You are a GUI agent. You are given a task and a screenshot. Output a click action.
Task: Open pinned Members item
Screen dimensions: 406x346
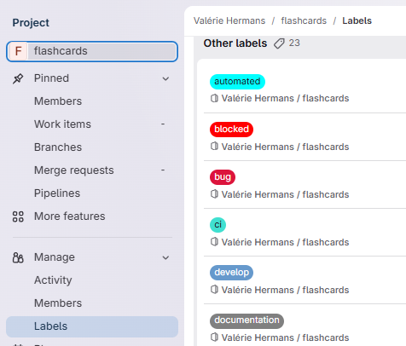click(92, 101)
